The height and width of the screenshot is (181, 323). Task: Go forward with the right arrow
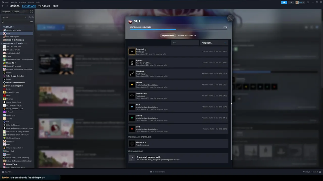[x=7, y=6]
